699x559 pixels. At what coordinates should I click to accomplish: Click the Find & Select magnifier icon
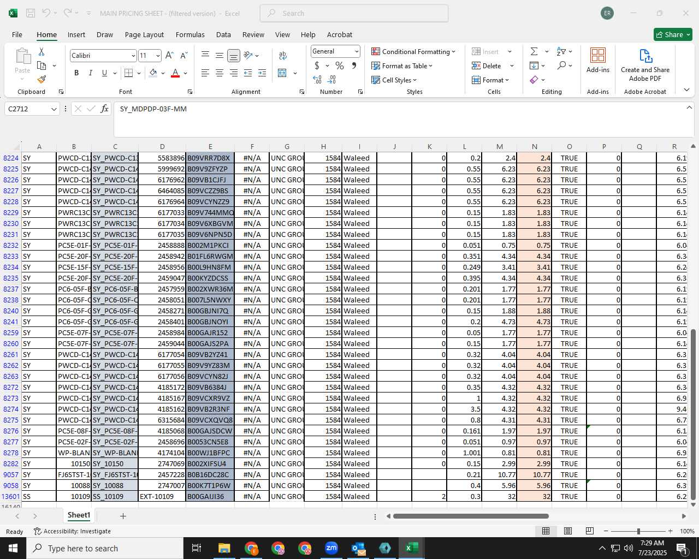[x=561, y=66]
